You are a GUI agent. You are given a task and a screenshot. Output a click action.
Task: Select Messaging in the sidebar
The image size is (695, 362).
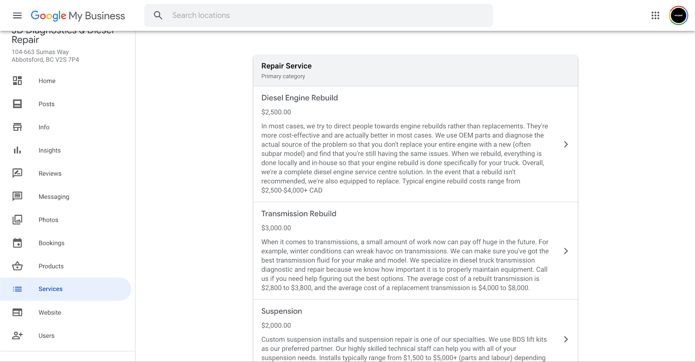pyautogui.click(x=54, y=197)
